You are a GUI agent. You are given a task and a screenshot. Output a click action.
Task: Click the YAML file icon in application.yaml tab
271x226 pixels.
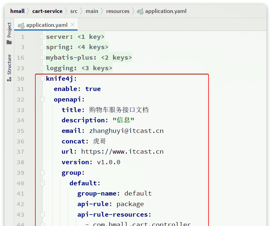pyautogui.click(x=21, y=25)
